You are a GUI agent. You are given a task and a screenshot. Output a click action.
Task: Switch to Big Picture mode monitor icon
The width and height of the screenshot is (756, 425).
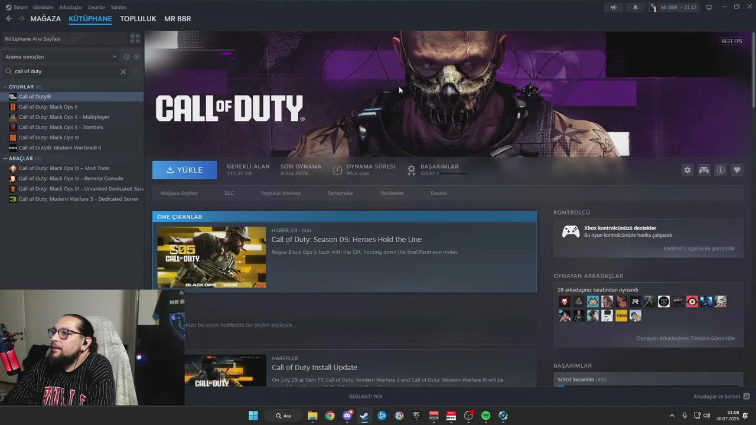[x=709, y=7]
